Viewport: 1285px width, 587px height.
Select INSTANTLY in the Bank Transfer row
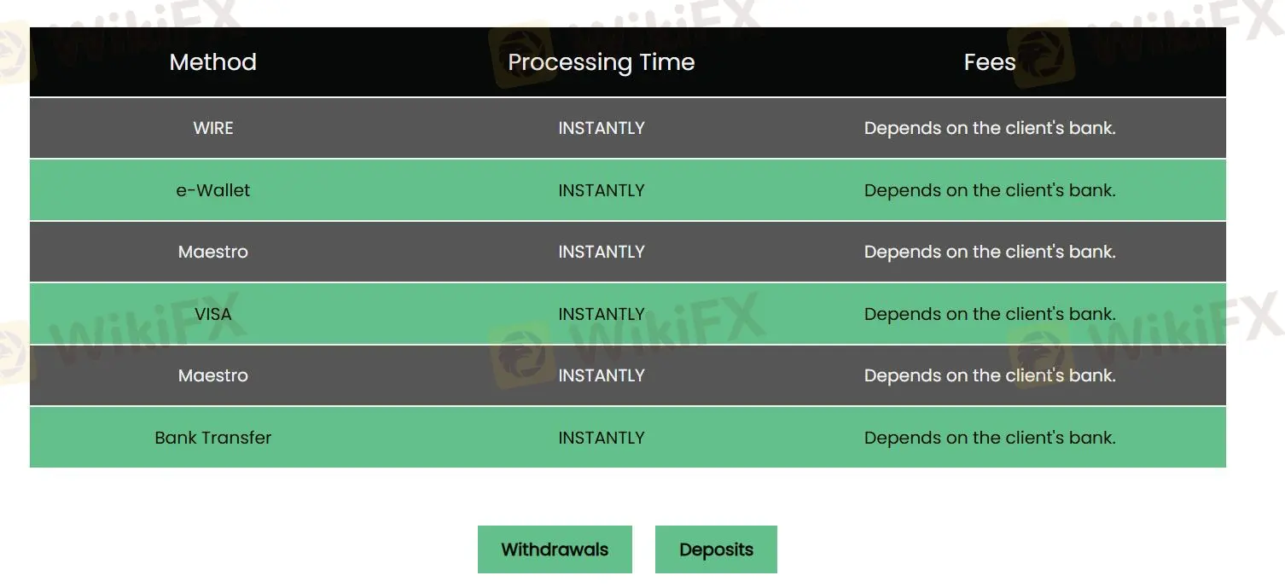pyautogui.click(x=601, y=438)
